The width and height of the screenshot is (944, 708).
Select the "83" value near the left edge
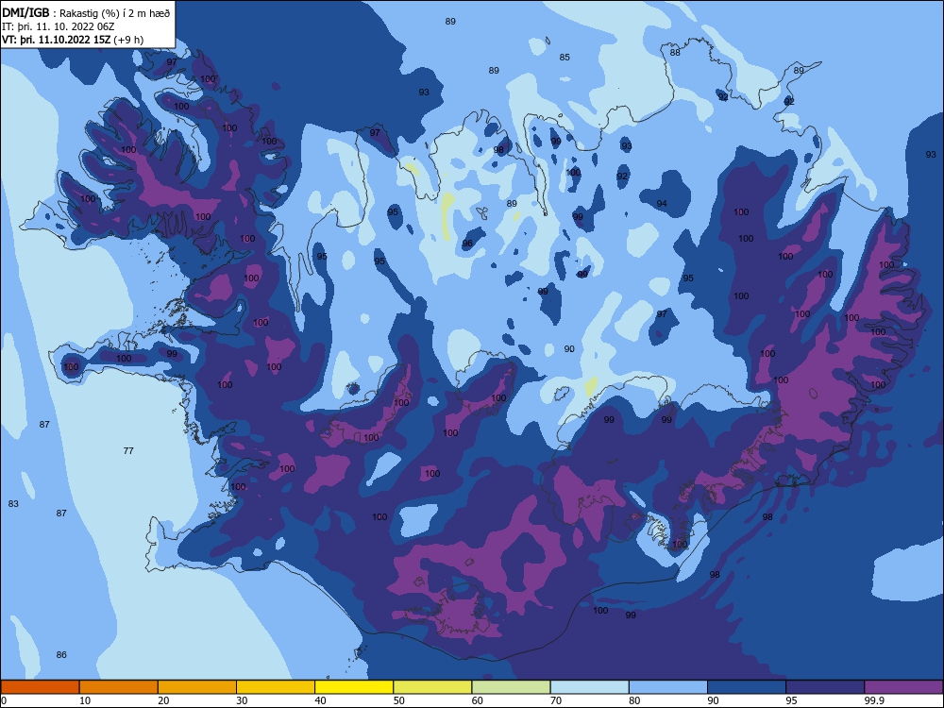point(13,503)
